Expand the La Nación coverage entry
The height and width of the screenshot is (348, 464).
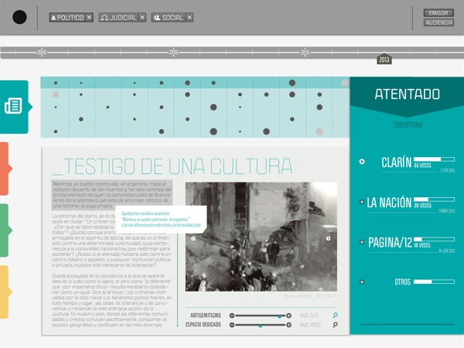361,202
